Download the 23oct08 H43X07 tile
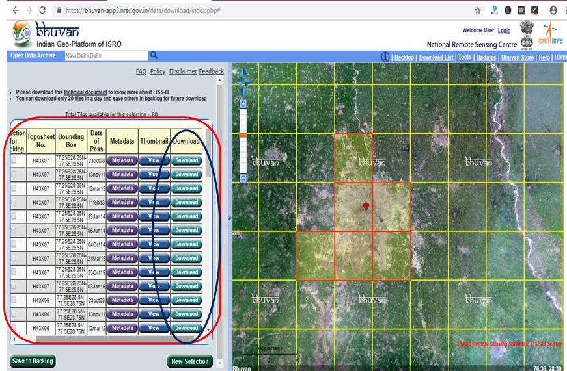Viewport: 567px width, 371px height. 187,160
